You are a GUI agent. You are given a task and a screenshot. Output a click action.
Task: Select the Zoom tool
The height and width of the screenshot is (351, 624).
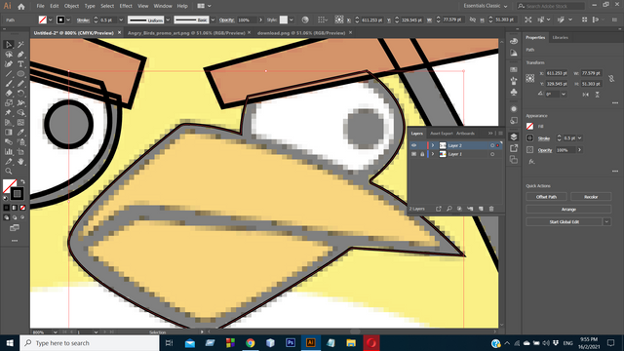[9, 172]
